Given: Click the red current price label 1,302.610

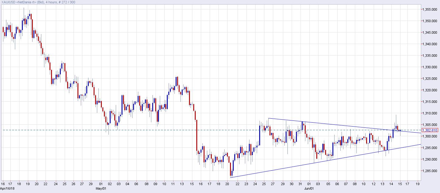Looking at the screenshot, I should 430,130.
